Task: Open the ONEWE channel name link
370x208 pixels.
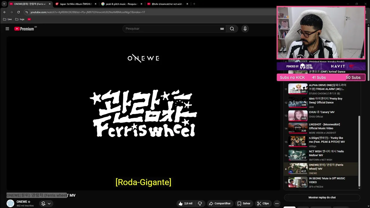Action: (22, 202)
